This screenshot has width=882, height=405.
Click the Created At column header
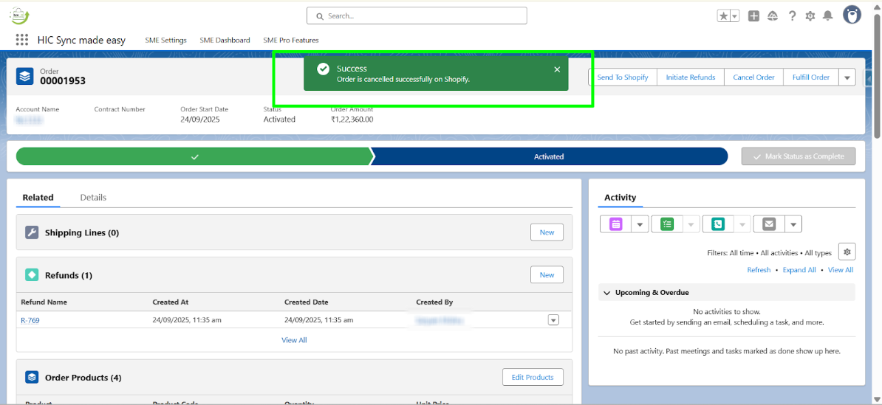point(171,302)
